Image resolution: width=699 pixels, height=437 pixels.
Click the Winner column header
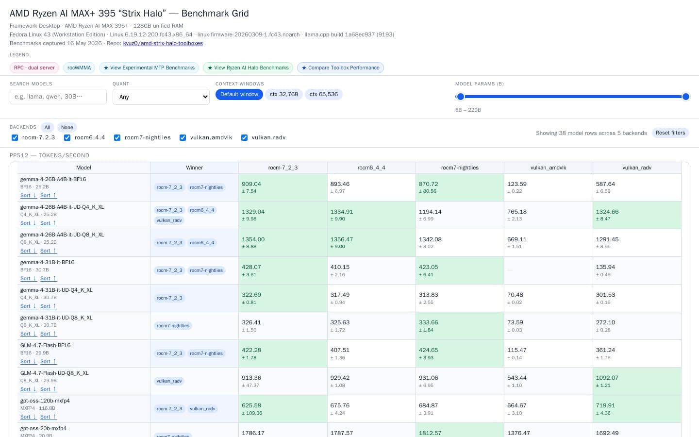[194, 168]
